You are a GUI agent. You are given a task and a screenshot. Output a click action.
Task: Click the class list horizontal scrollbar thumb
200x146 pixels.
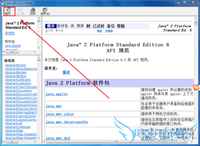point(12,142)
